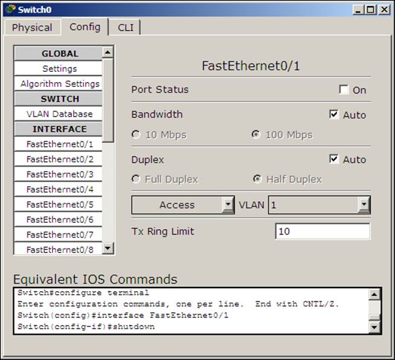Image resolution: width=395 pixels, height=360 pixels.
Task: Select the SWITCH section header
Action: tap(59, 98)
